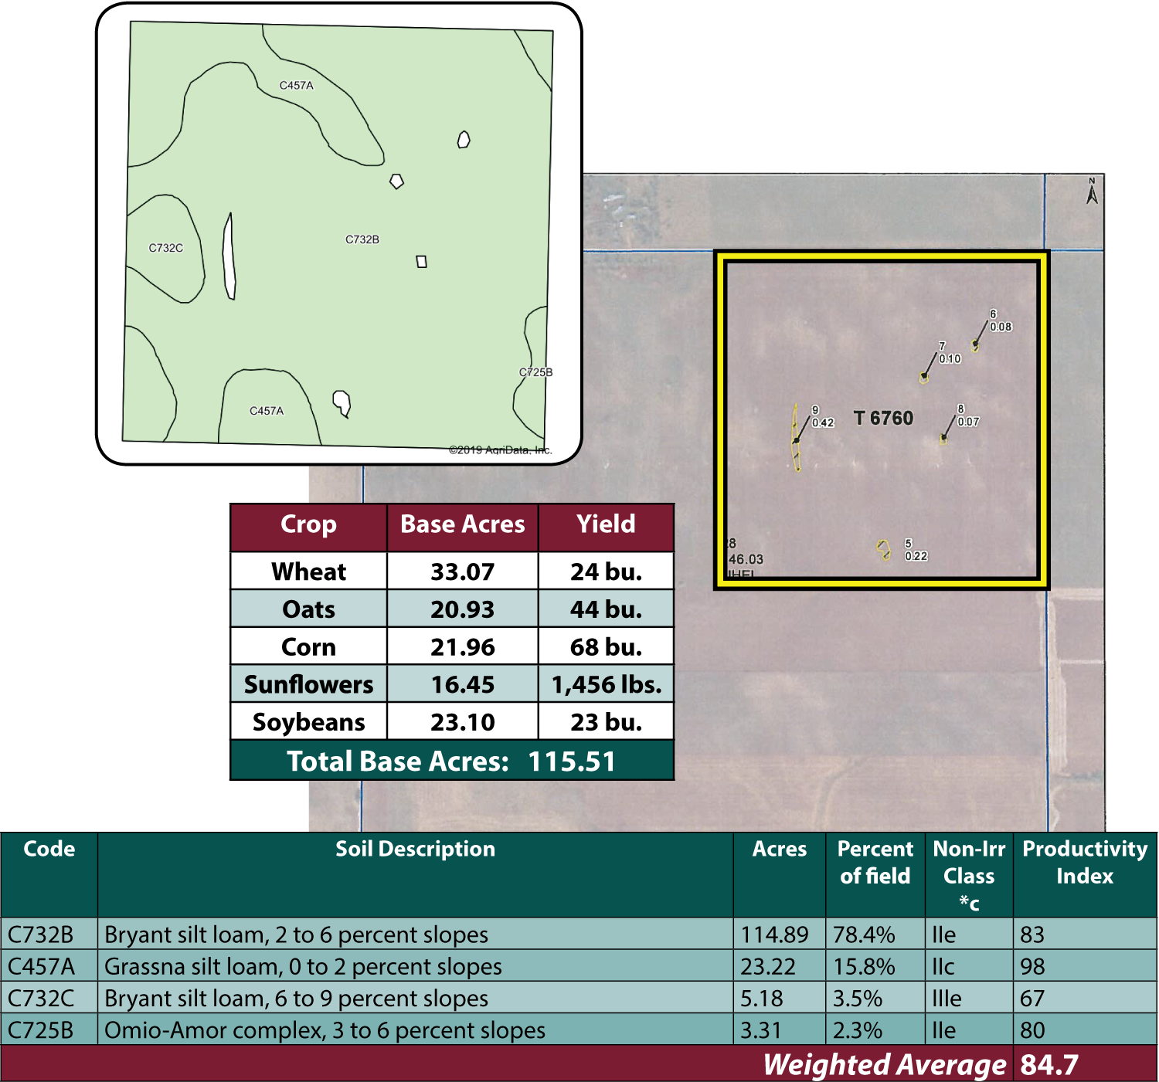The image size is (1159, 1082).
Task: Select the C725B soil zone label
Action: [x=535, y=372]
